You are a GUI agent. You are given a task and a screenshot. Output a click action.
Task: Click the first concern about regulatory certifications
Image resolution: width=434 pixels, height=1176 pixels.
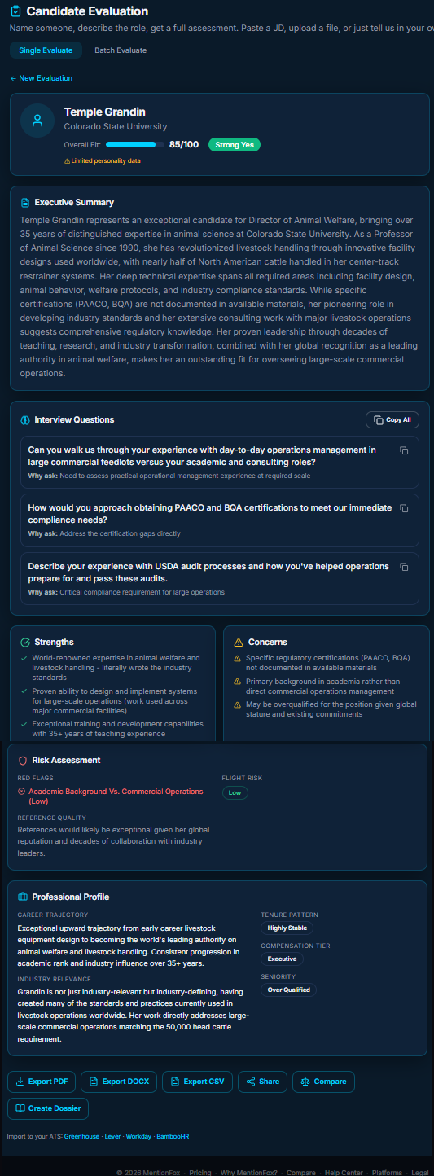tap(328, 663)
